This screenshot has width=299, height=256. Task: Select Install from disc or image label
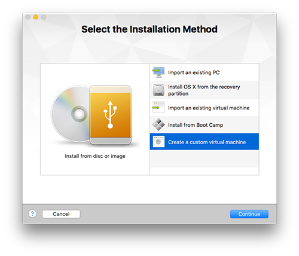(95, 156)
